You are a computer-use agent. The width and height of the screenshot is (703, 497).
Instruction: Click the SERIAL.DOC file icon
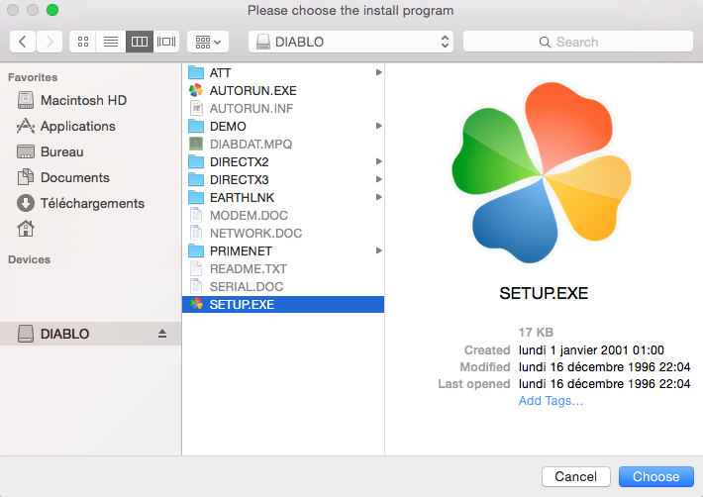196,286
